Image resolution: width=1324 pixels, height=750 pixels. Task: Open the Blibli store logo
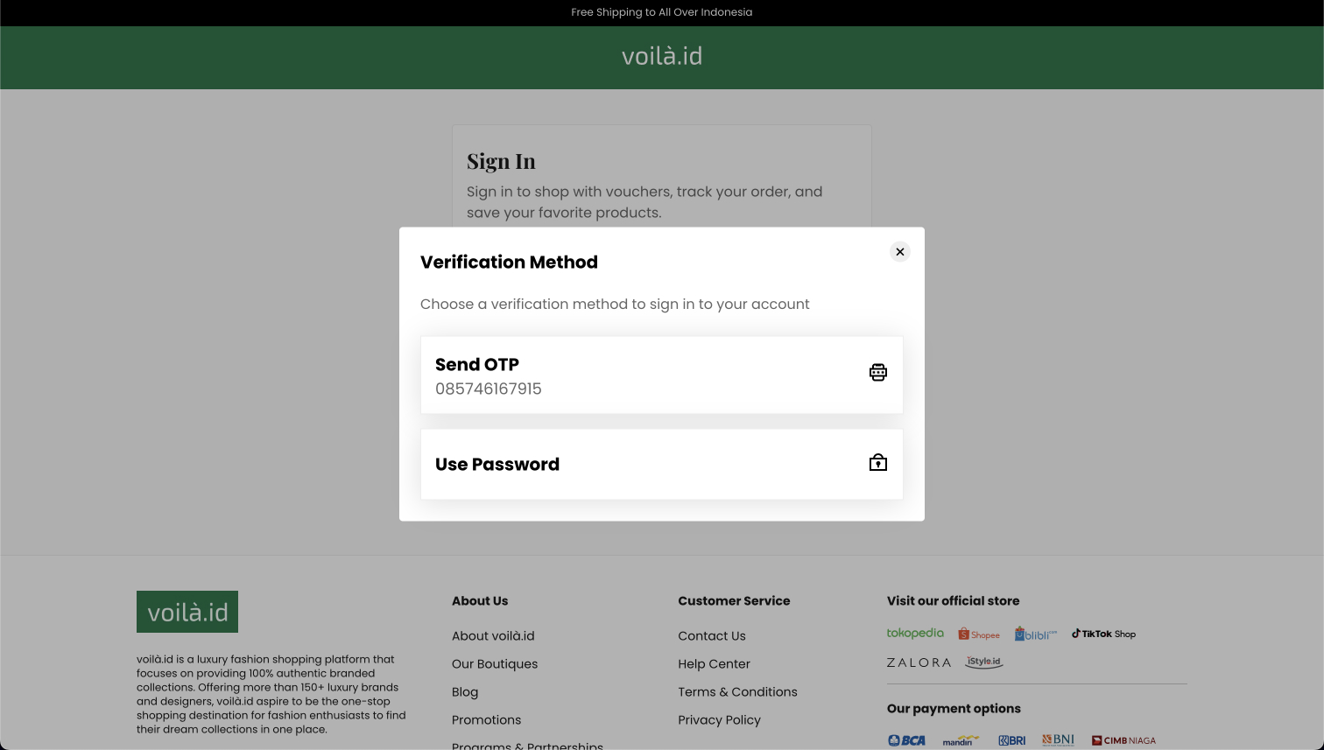pyautogui.click(x=1036, y=634)
